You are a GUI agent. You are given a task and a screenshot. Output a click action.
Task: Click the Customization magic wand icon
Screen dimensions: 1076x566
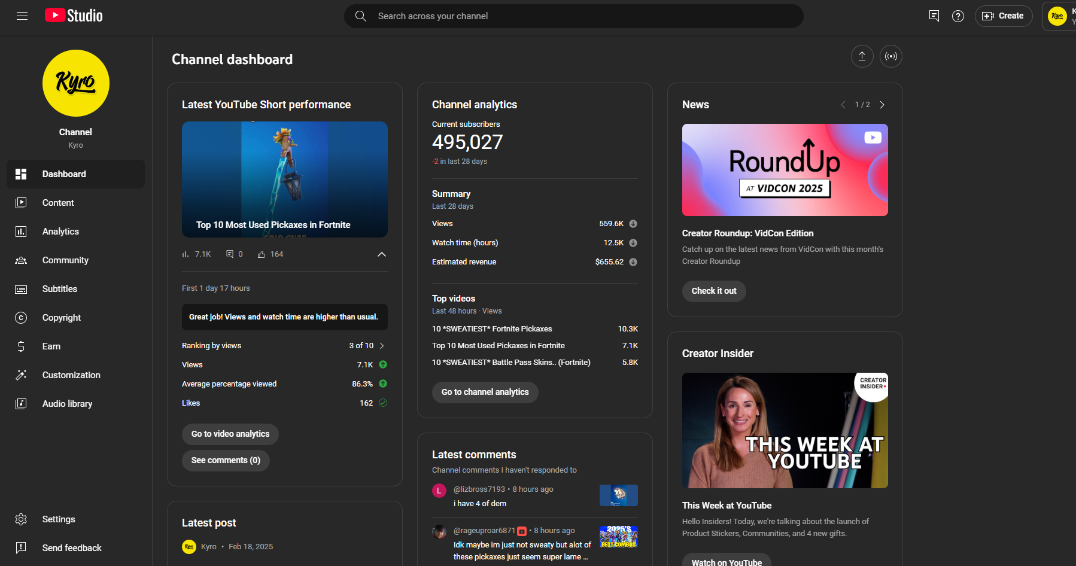click(21, 375)
